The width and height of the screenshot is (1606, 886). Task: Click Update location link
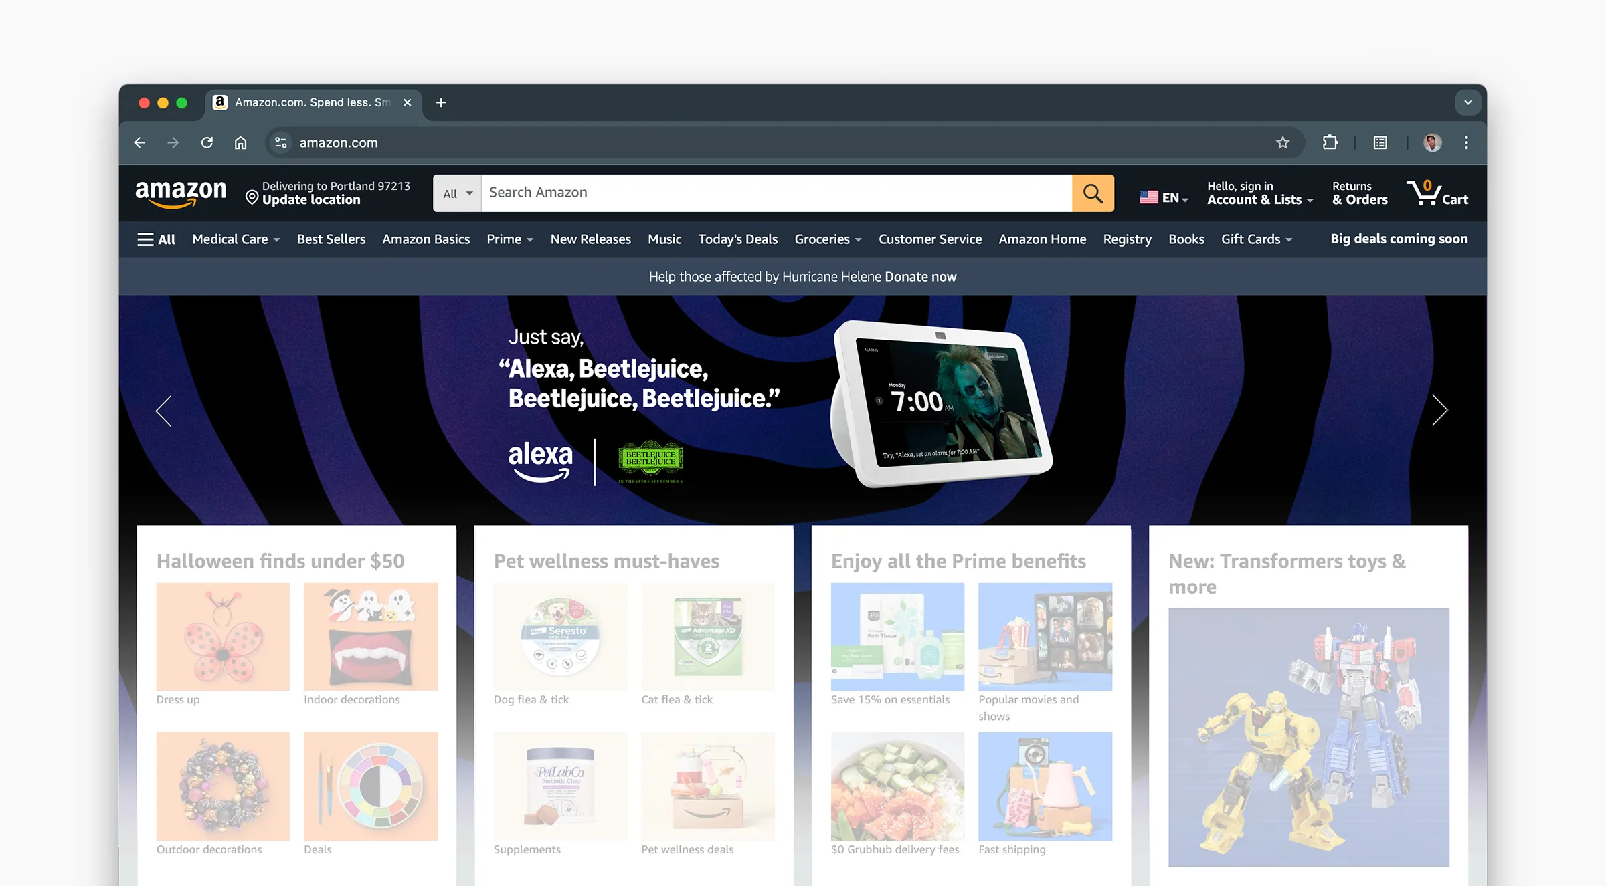point(311,200)
